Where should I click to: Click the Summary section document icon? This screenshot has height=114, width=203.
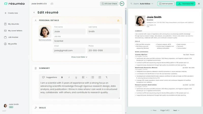[36, 68]
